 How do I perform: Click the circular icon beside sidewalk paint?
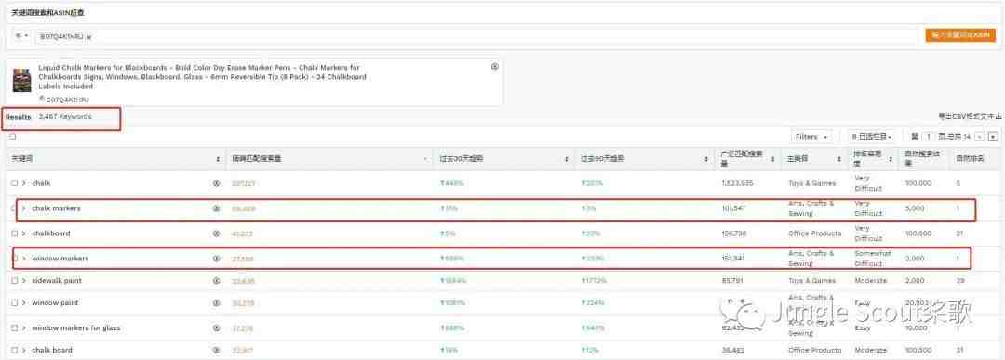point(216,281)
